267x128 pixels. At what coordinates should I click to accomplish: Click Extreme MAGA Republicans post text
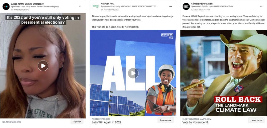[223, 21]
